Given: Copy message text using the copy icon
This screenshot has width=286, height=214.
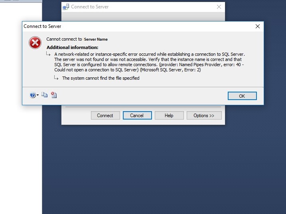Looking at the screenshot, I should [44, 95].
